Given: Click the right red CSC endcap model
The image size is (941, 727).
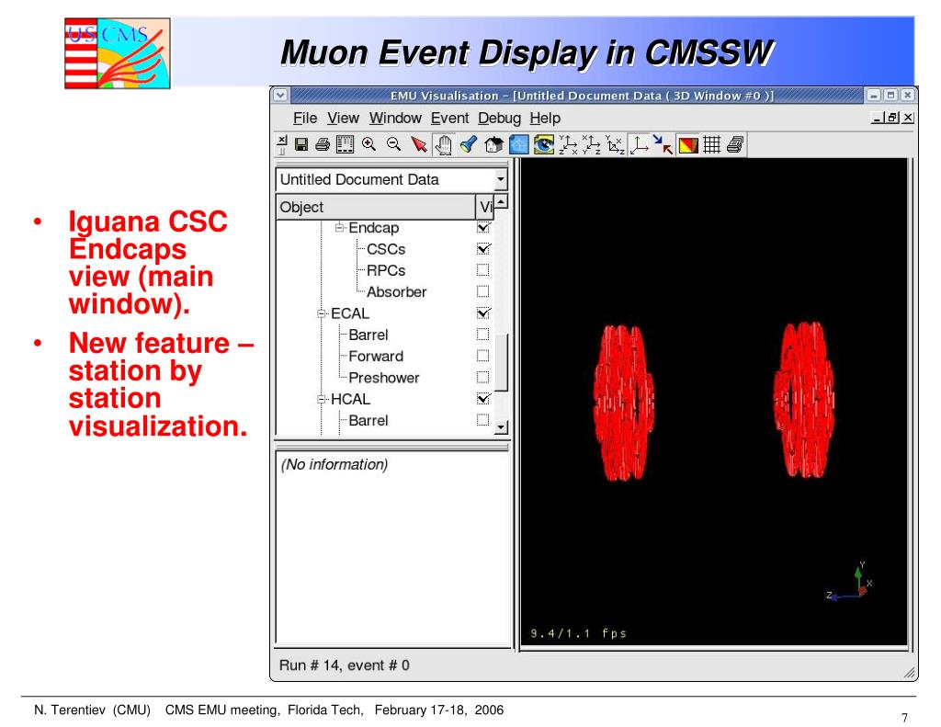Looking at the screenshot, I should coord(803,400).
